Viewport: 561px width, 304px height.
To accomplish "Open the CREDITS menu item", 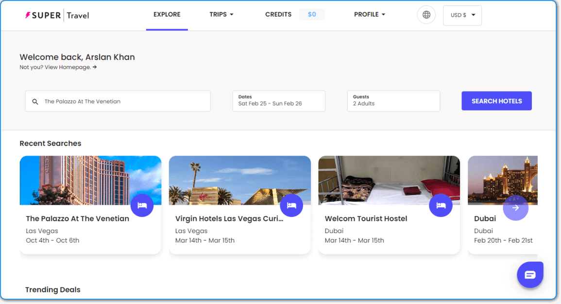I will point(278,14).
